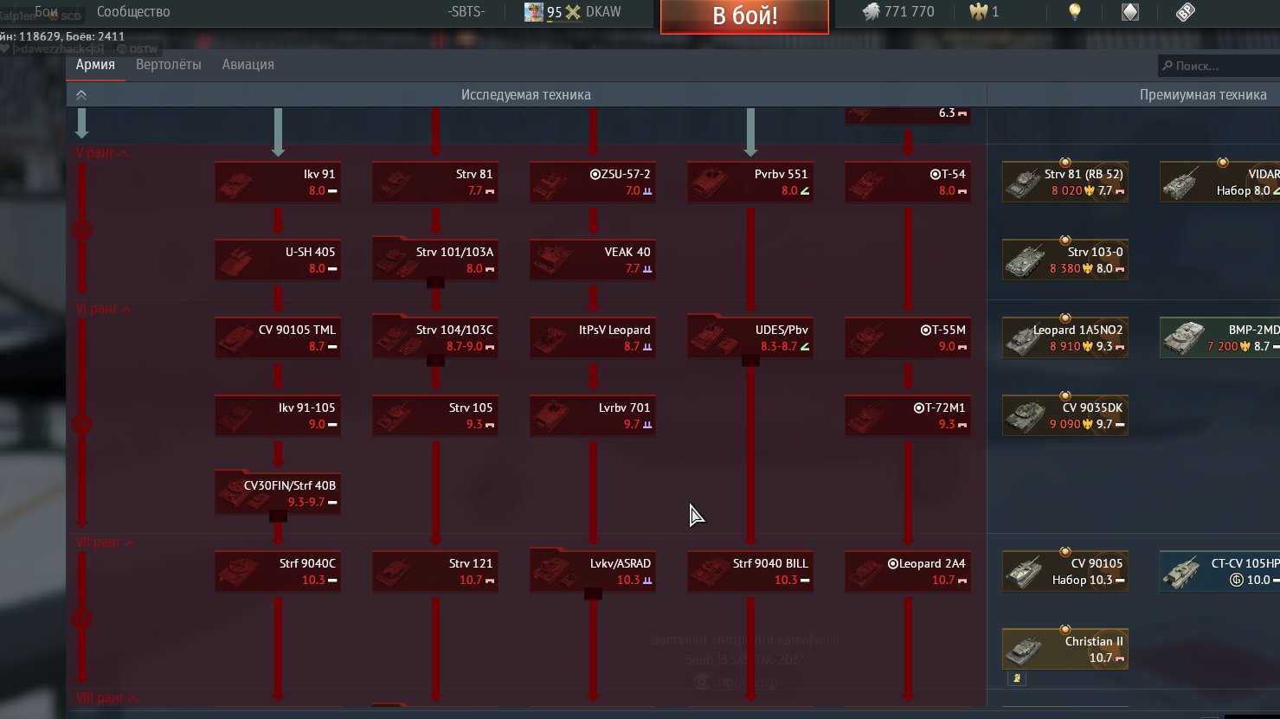This screenshot has height=719, width=1280.
Task: Open premium Leopard 1A5NO2 card
Action: click(x=1065, y=338)
